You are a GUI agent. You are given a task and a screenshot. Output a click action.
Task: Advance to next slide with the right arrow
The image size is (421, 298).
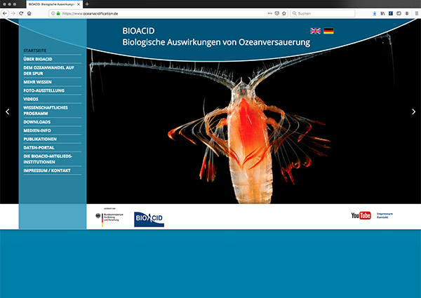413,111
